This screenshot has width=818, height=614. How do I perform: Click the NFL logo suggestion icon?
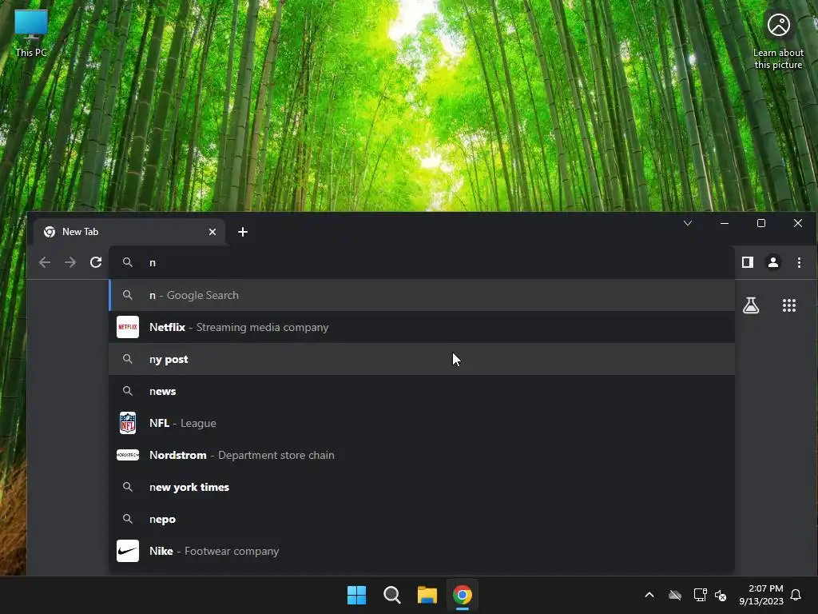tap(128, 423)
